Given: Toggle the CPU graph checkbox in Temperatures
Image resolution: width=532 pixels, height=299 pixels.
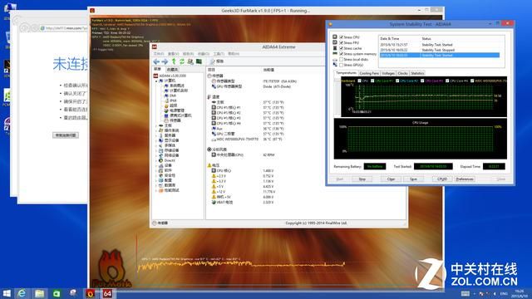Looking at the screenshot, I should coord(360,81).
